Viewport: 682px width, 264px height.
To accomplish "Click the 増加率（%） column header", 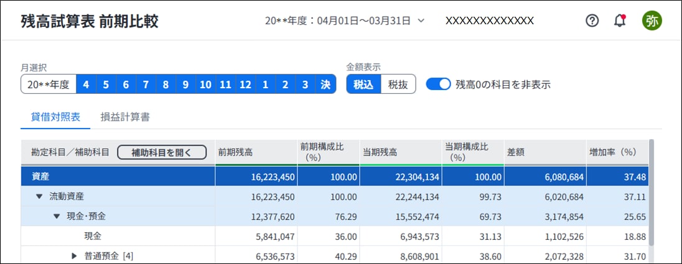I will click(x=613, y=152).
